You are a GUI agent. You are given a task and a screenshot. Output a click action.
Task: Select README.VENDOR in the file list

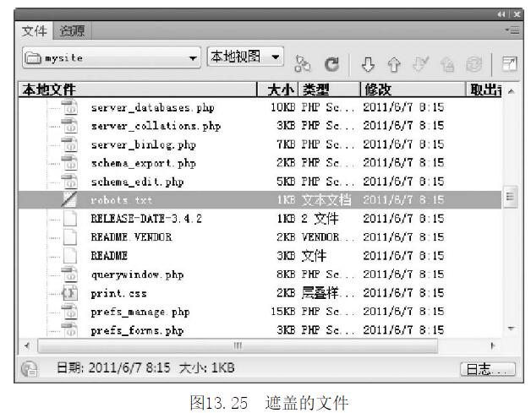(131, 237)
